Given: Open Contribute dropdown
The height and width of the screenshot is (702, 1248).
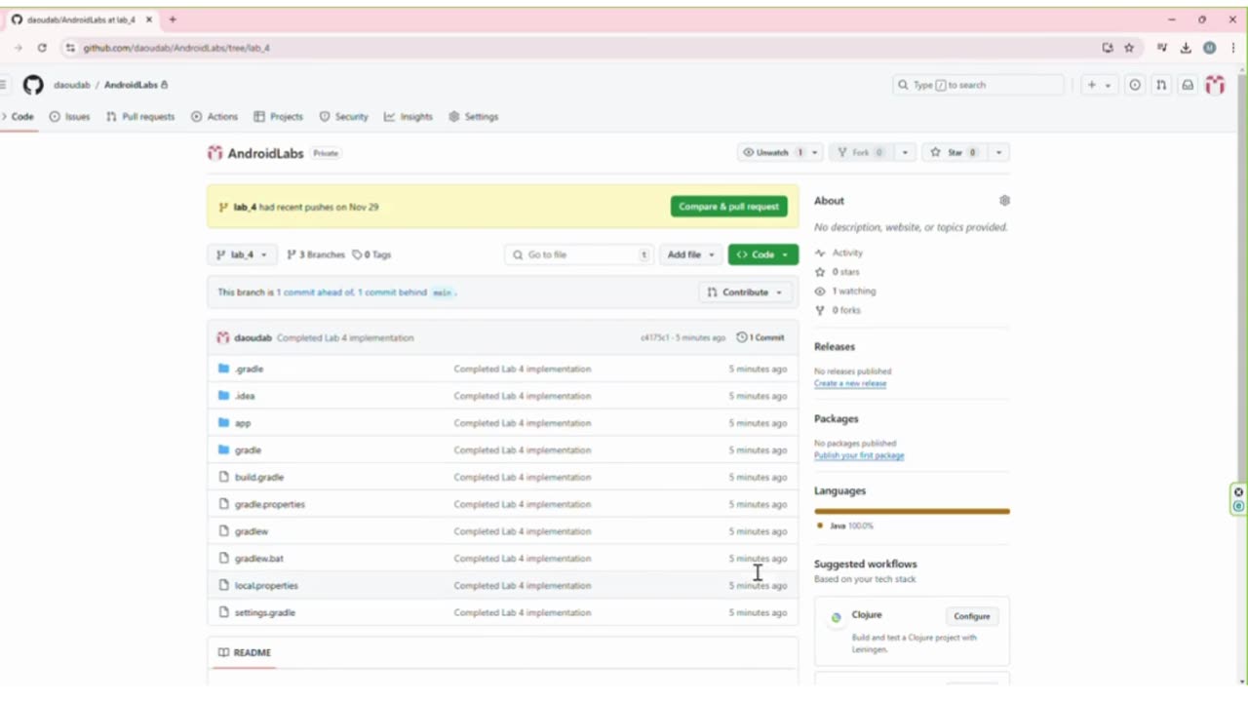Looking at the screenshot, I should [745, 292].
